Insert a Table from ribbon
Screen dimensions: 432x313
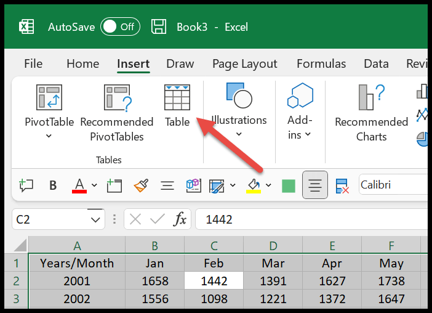177,106
